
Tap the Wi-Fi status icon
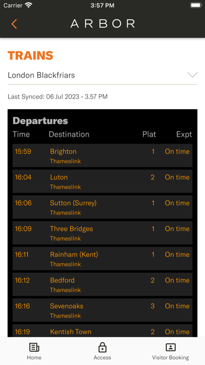click(x=29, y=5)
